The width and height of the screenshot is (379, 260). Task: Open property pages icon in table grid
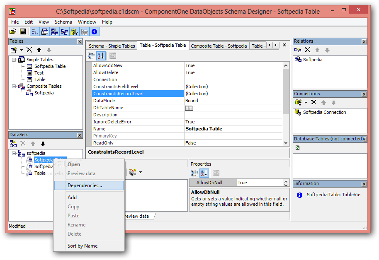tap(113, 56)
